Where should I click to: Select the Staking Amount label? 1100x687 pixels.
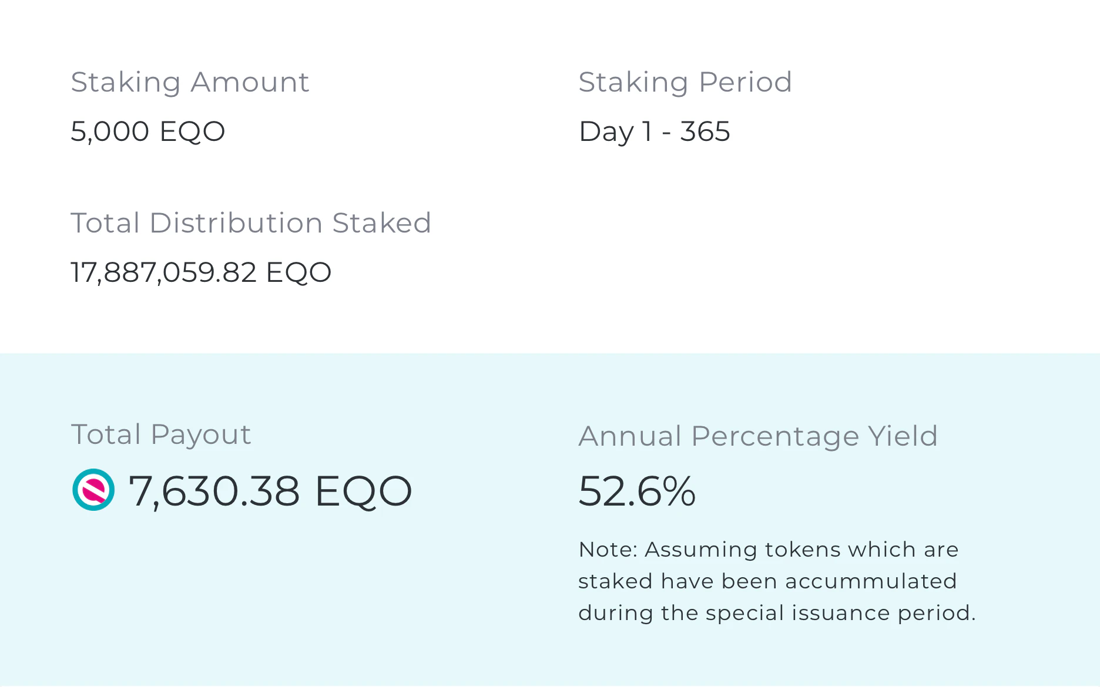190,82
